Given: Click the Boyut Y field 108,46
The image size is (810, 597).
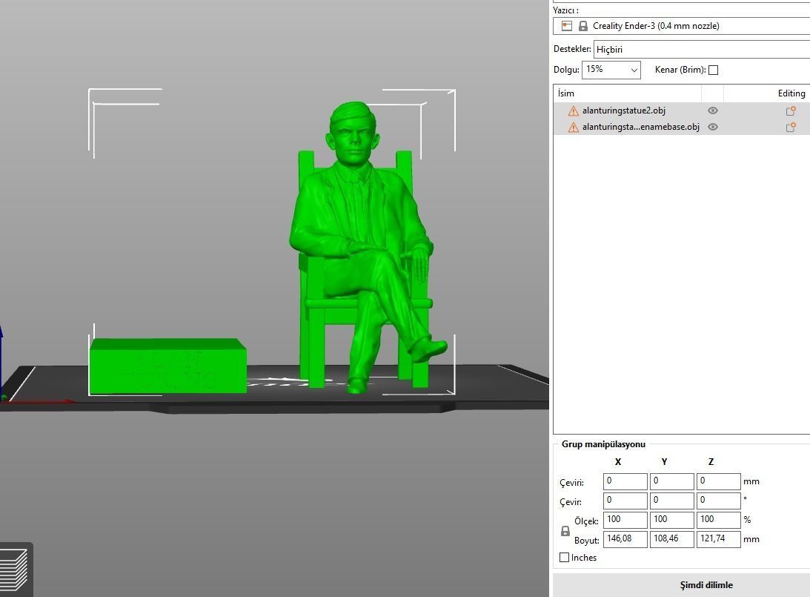Looking at the screenshot, I should pyautogui.click(x=671, y=538).
